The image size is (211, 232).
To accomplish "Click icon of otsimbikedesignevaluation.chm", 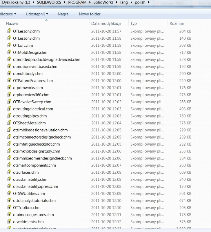I will [x=9, y=130].
